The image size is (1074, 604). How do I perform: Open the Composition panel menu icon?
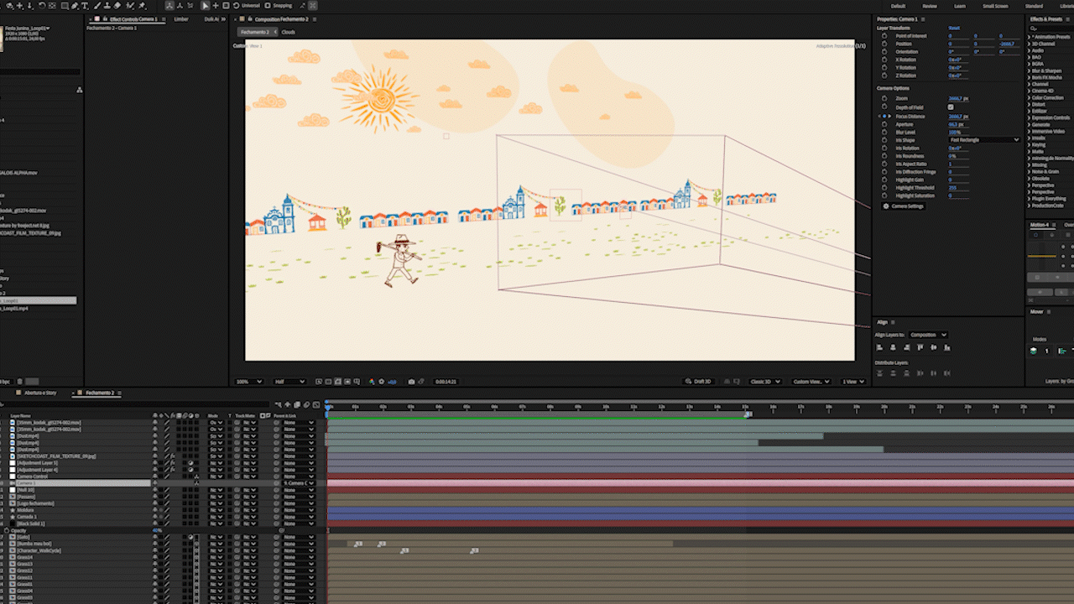pos(315,19)
